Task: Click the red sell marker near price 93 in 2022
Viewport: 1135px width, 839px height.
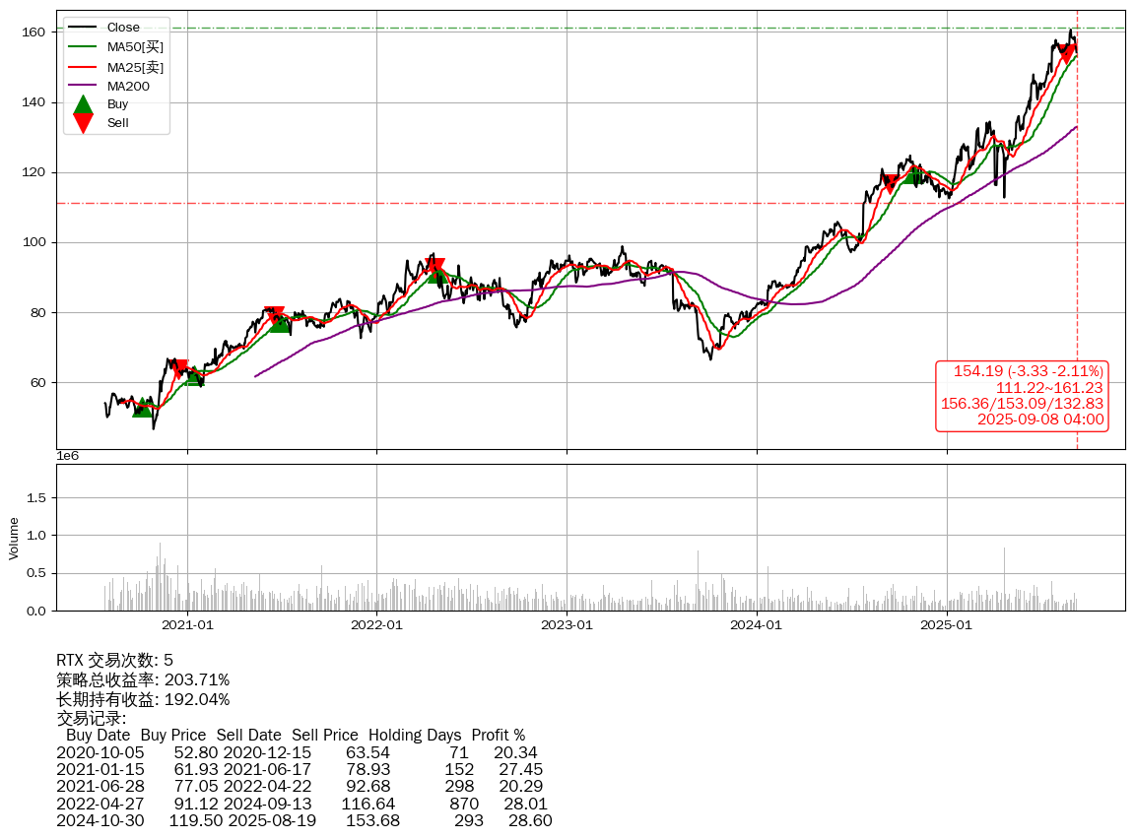Action: pyautogui.click(x=434, y=268)
